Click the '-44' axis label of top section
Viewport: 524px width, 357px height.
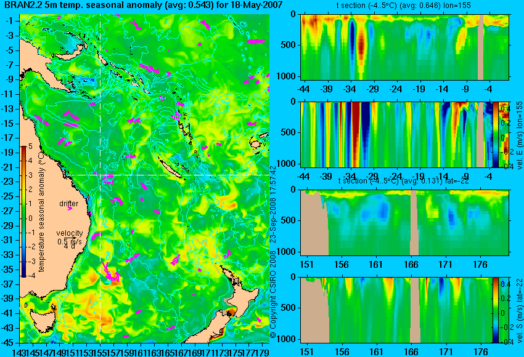point(303,89)
